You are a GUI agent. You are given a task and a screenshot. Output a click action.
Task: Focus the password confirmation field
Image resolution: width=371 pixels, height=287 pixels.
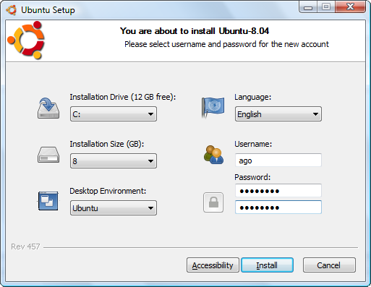click(278, 207)
